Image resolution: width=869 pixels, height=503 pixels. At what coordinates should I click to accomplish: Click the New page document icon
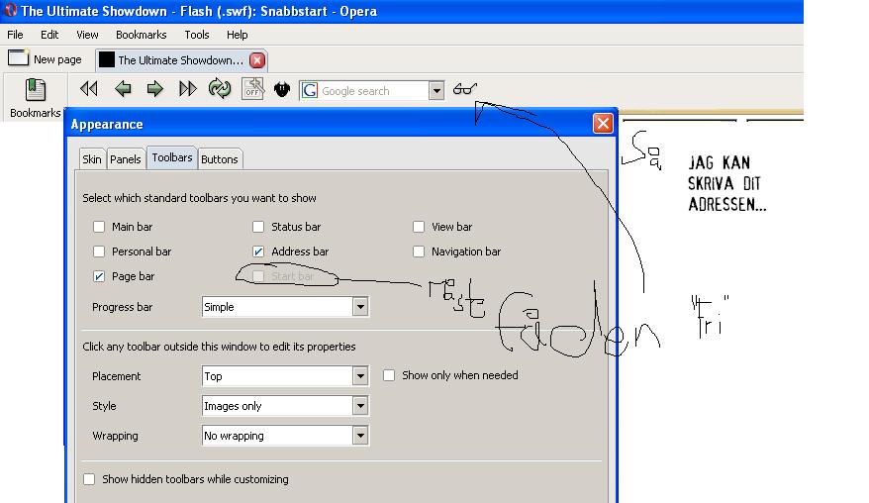pos(18,57)
